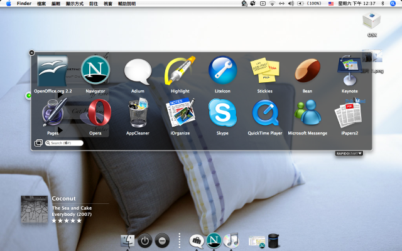Click the windows-stack icon beside search field
This screenshot has height=251, width=402.
tap(38, 143)
